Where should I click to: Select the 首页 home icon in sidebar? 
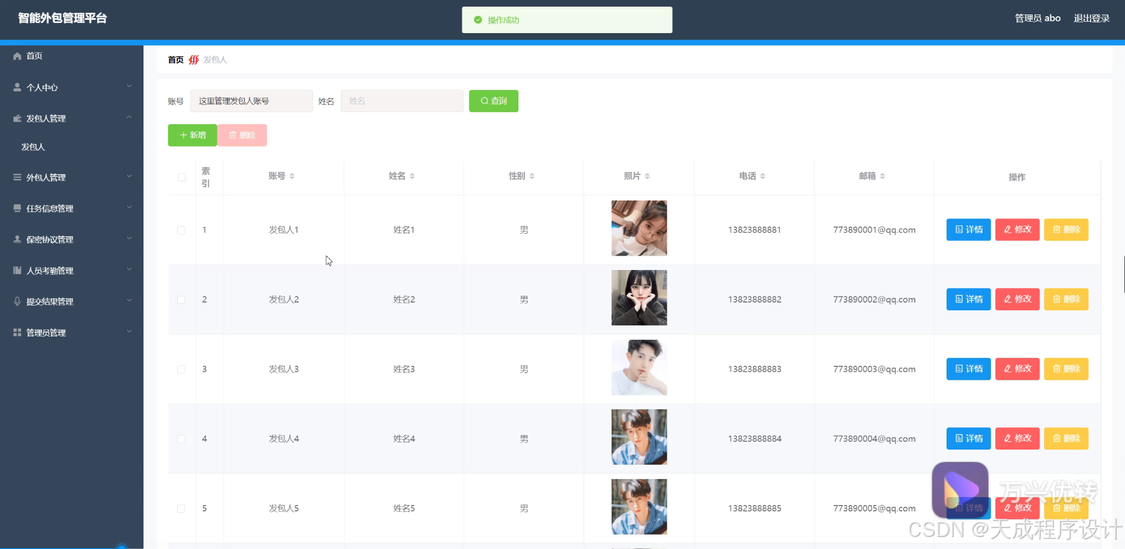[x=17, y=55]
